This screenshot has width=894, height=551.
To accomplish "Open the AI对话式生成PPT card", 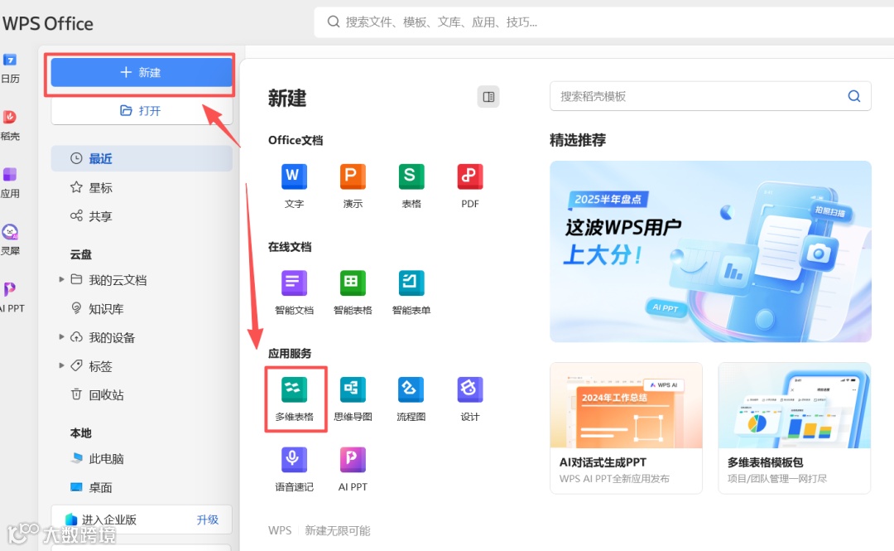I will point(626,428).
